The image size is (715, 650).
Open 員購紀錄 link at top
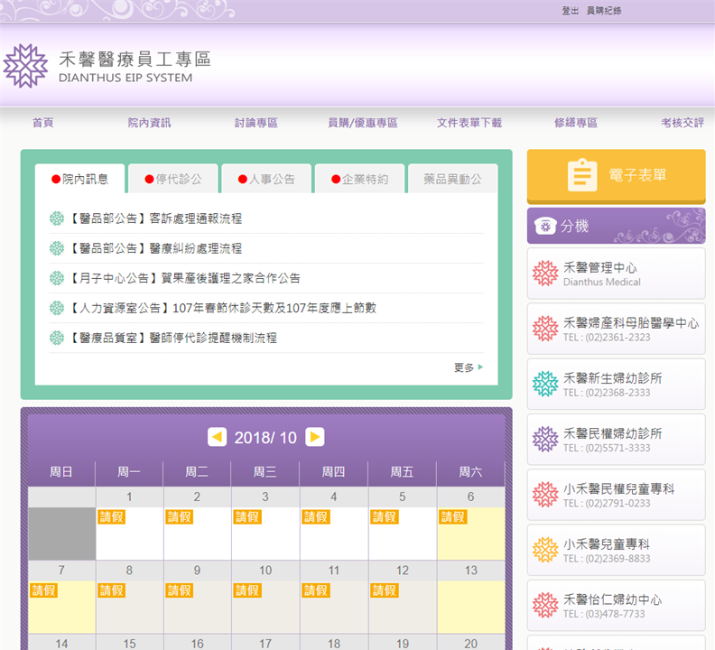pyautogui.click(x=604, y=11)
